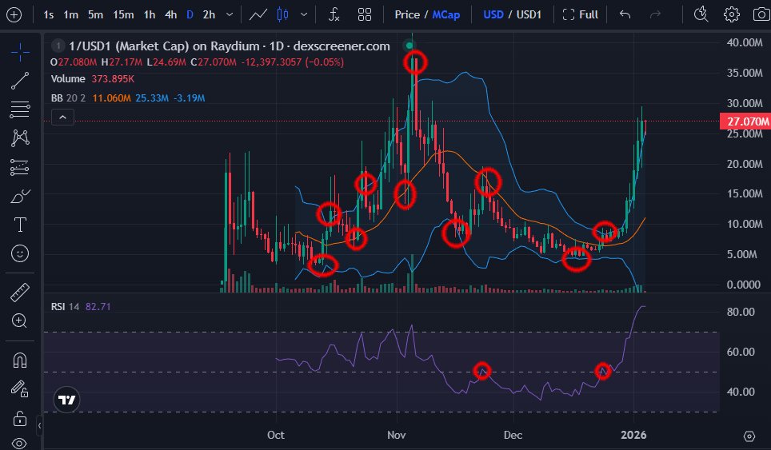Select the daily D timeframe
Screen dimensions: 771x450
[190, 14]
